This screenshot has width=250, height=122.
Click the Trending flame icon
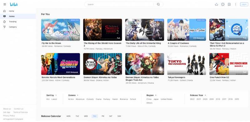(4, 22)
